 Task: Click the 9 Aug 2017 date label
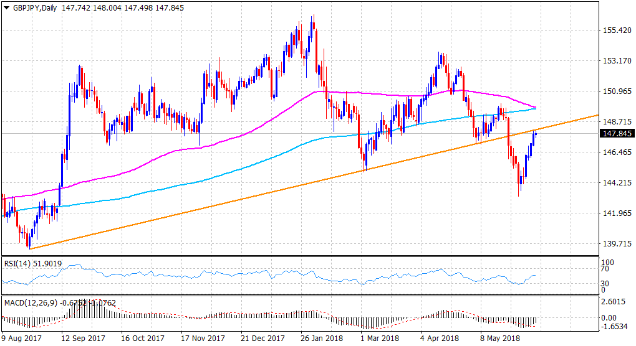[x=22, y=339]
